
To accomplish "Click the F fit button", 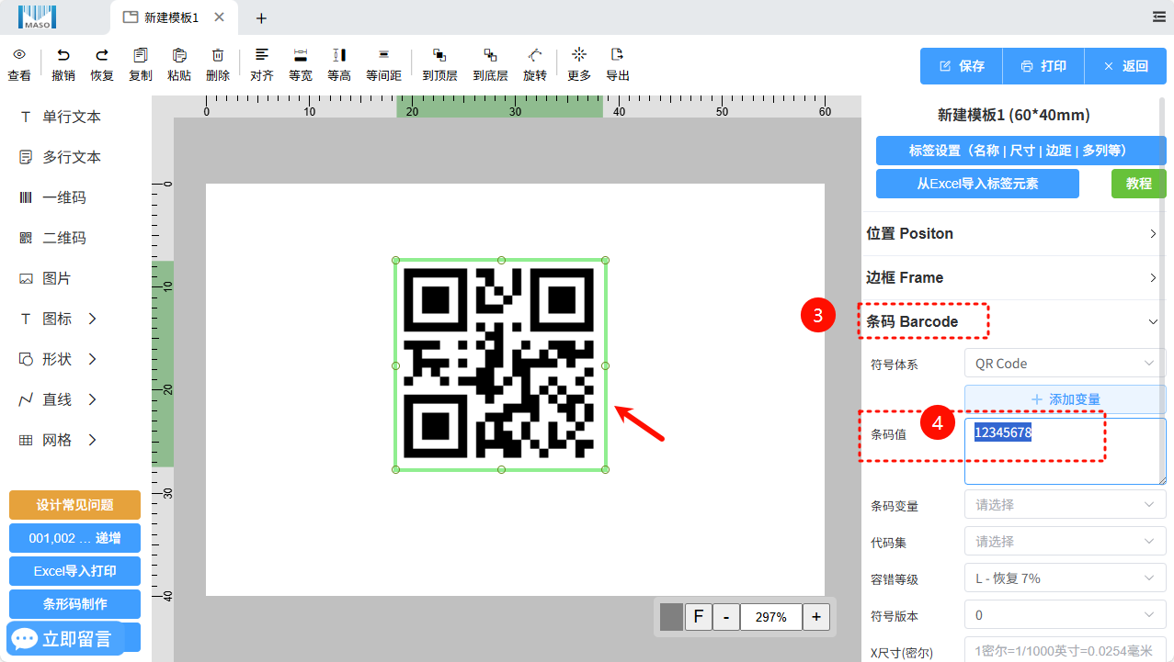I will tap(699, 617).
